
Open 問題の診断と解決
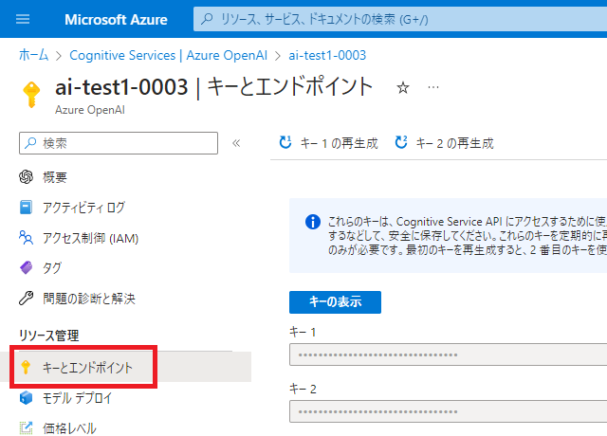click(89, 299)
